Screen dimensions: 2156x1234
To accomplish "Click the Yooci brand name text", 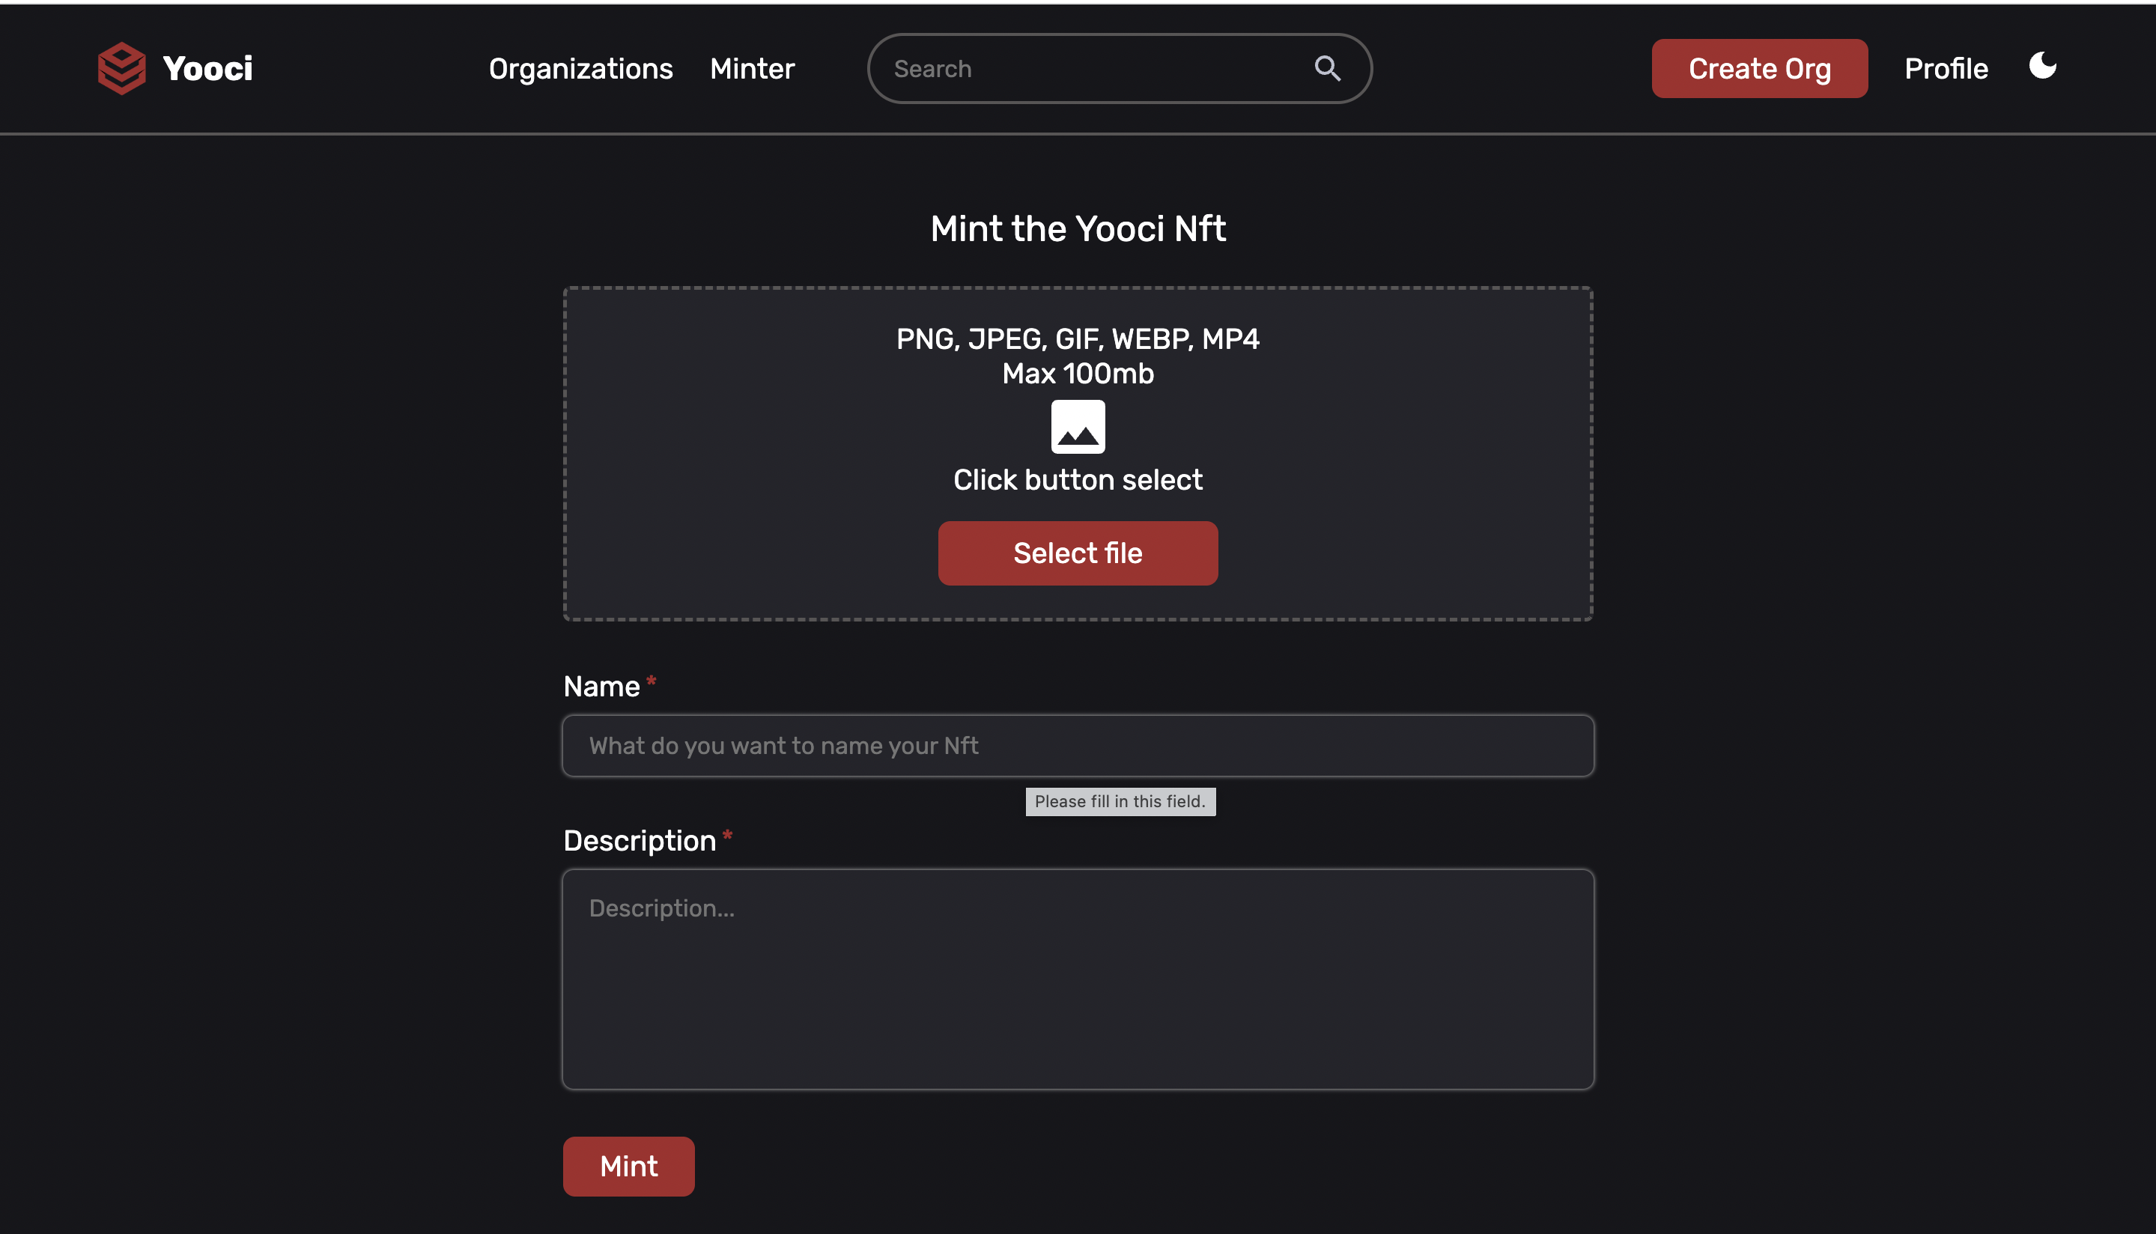I will [207, 69].
